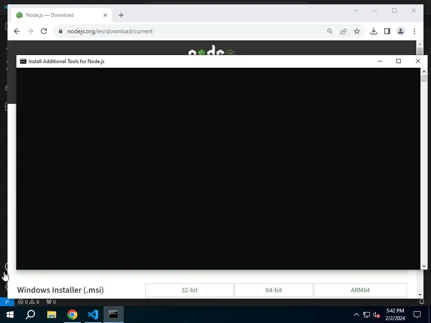Minimize the Install Additional Tools window

[380, 61]
